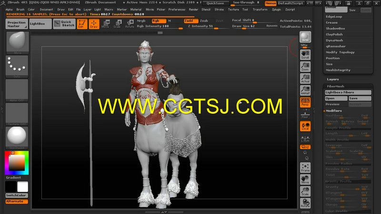381x214 pixels.
Task: Adjust the Z Intensity slider
Action: click(207, 26)
